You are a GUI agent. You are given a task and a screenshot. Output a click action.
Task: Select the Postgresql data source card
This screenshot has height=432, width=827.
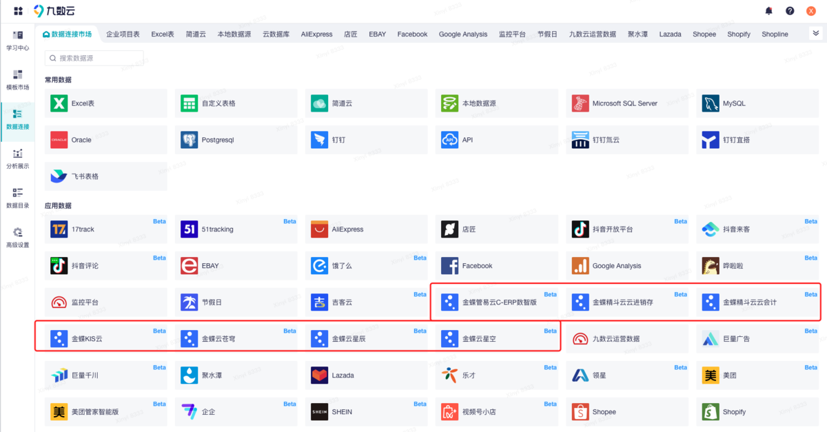(236, 140)
